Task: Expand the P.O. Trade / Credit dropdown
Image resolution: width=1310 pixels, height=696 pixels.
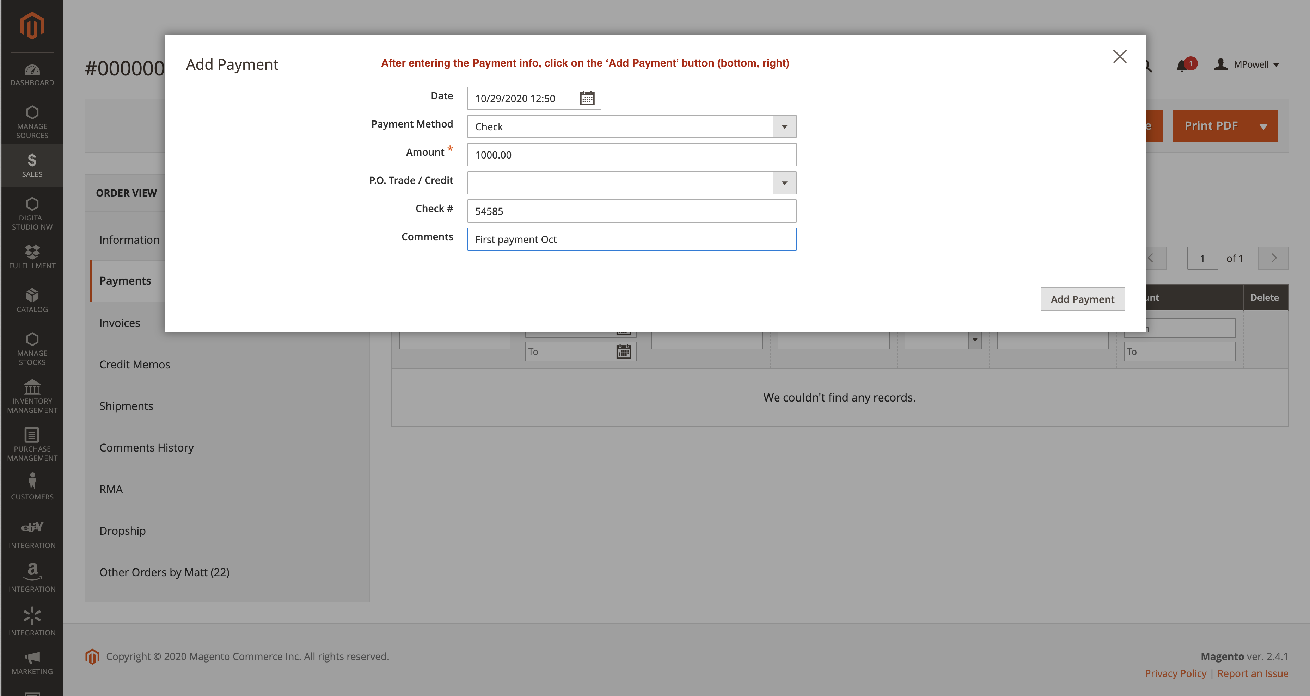Action: [784, 183]
